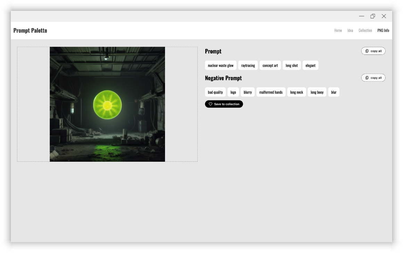Select the PNG Info tab
The width and height of the screenshot is (403, 253).
click(383, 30)
